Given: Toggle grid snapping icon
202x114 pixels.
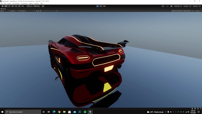Looking at the screenshot, I should pyautogui.click(x=43, y=6).
